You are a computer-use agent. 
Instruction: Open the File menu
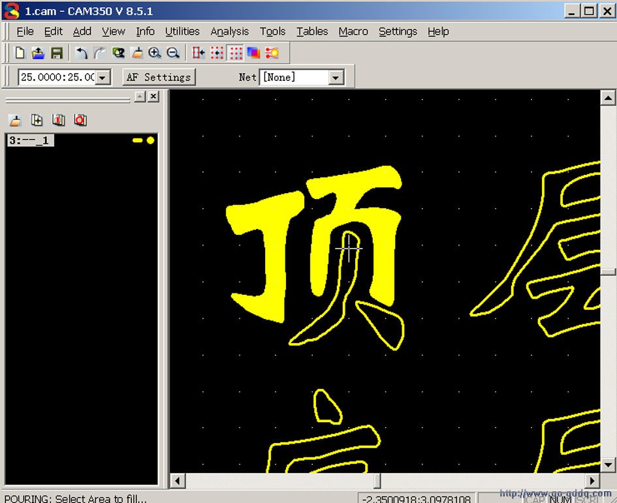tap(25, 31)
